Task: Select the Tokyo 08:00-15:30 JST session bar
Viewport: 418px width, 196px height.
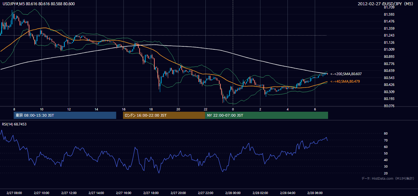Action: (x=65, y=115)
